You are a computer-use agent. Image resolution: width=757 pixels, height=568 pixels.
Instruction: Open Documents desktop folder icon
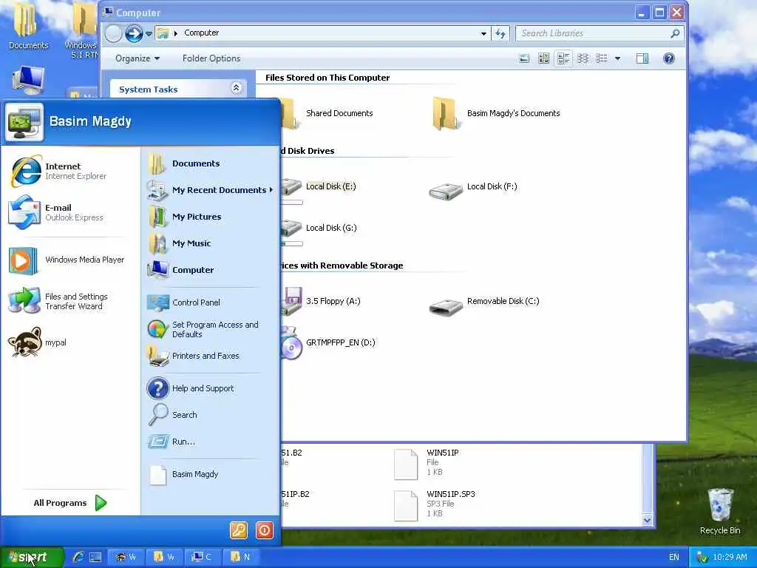(x=28, y=27)
